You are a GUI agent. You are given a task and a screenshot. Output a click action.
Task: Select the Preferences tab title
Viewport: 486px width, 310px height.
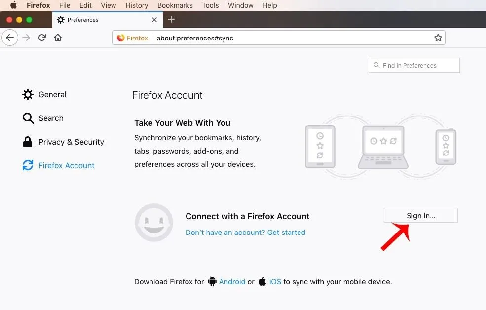click(x=83, y=20)
